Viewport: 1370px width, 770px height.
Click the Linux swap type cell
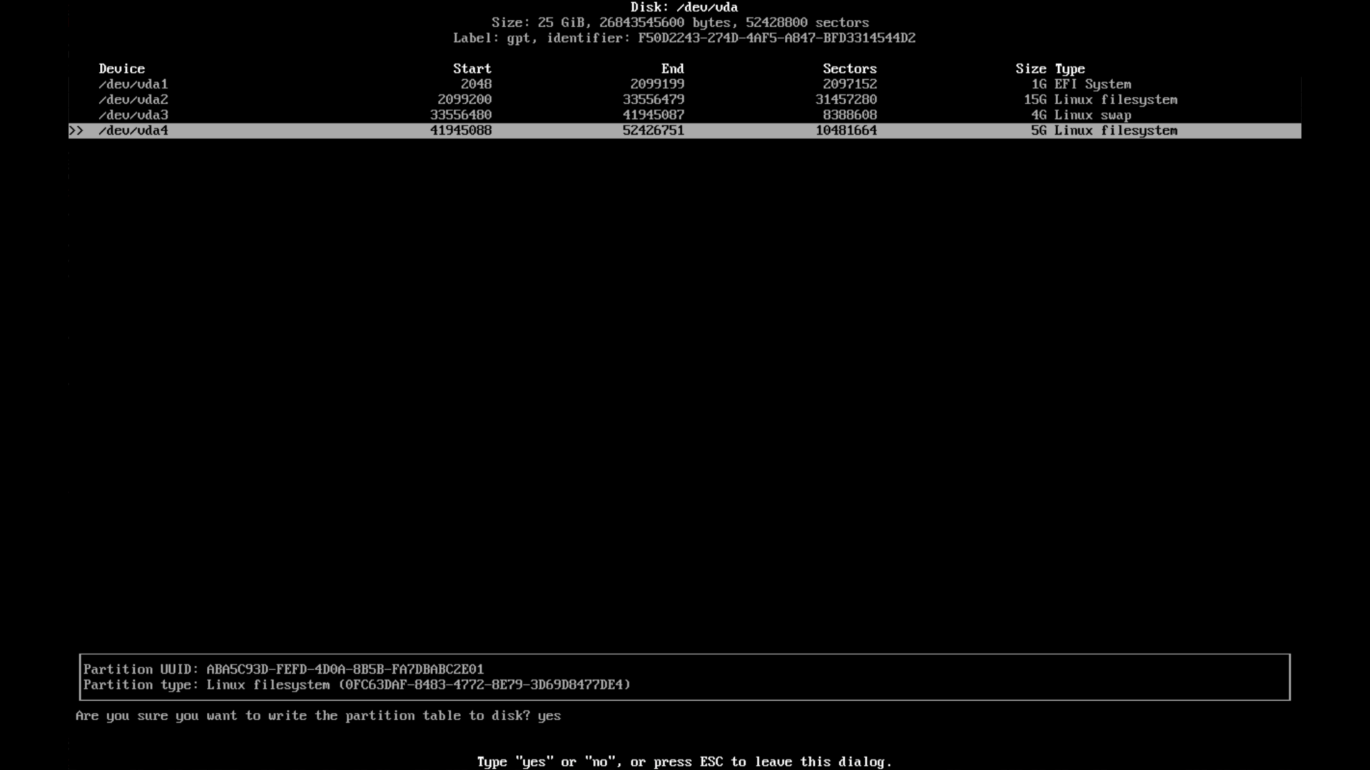[1093, 115]
